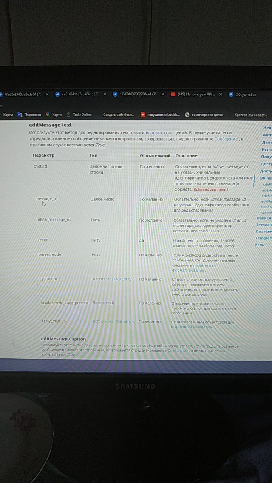The height and width of the screenshot is (483, 272).
Task: Open the Tanki Online bookmark
Action: tap(79, 114)
